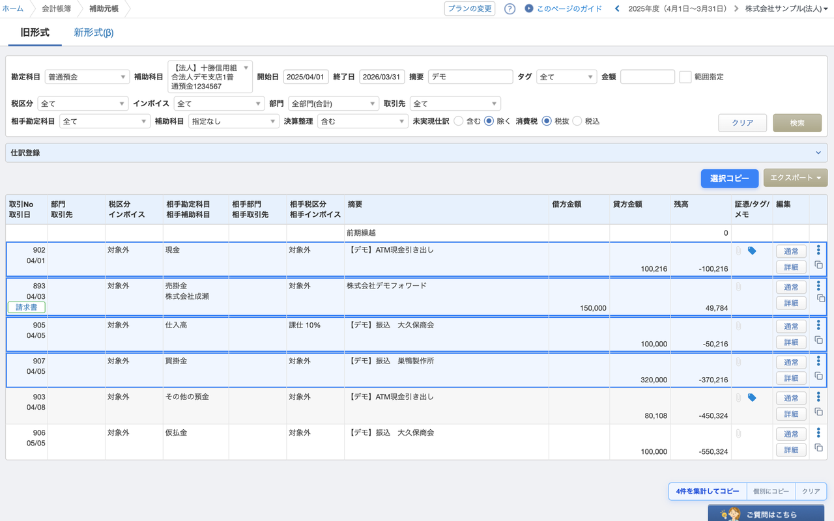Open the help question mark icon
The image size is (834, 521).
click(x=510, y=9)
